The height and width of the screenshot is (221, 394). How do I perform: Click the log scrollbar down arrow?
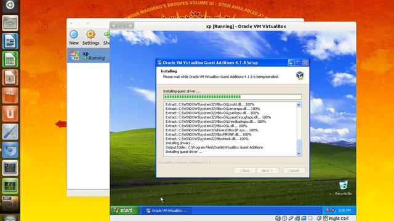[x=299, y=153]
